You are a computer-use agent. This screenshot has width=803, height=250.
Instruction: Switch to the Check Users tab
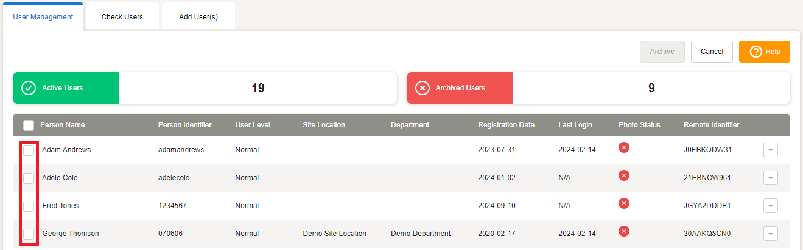tap(122, 17)
